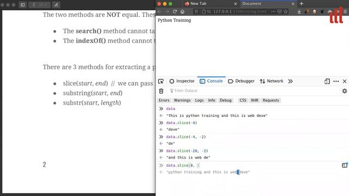This screenshot has height=196, width=349.
Task: Go to the Firefox home page
Action: click(182, 11)
